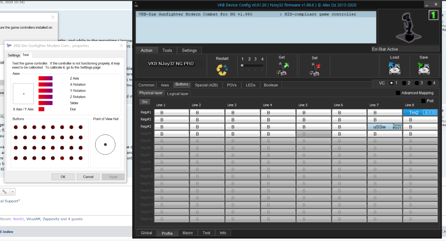Click the properties dialog title icon
The height and width of the screenshot is (241, 446).
tap(9, 46)
